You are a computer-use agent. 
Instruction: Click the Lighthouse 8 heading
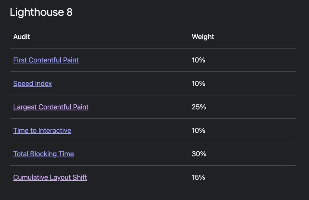pyautogui.click(x=41, y=12)
